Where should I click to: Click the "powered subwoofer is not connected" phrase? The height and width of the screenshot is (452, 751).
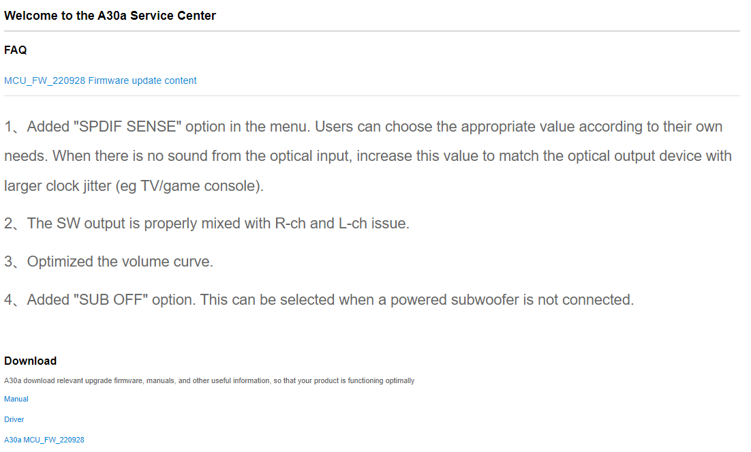tap(512, 300)
